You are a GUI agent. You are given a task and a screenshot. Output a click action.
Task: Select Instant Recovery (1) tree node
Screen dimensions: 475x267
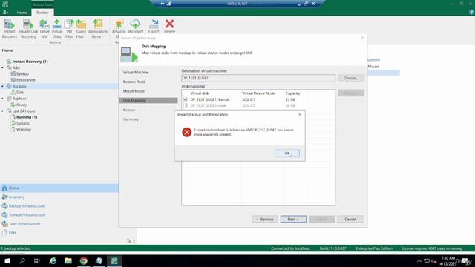tap(30, 62)
